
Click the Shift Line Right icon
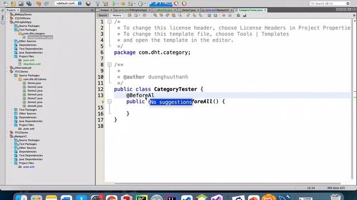(x=215, y=16)
